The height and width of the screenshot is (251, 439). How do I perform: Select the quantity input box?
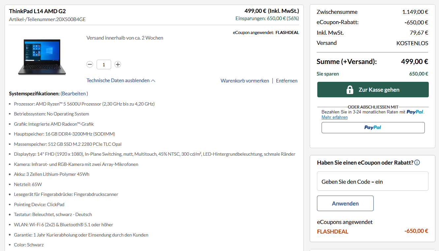104,64
